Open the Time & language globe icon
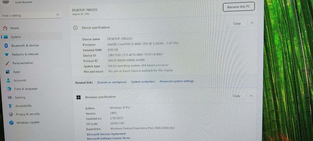Viewport: 313px width, 141px height. [9, 89]
